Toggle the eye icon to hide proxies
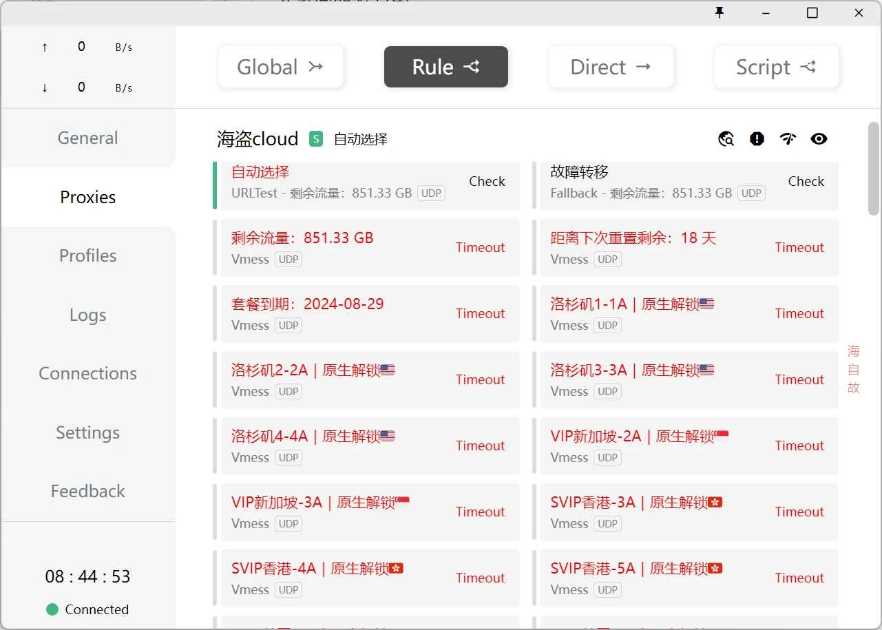The image size is (882, 630). tap(819, 139)
